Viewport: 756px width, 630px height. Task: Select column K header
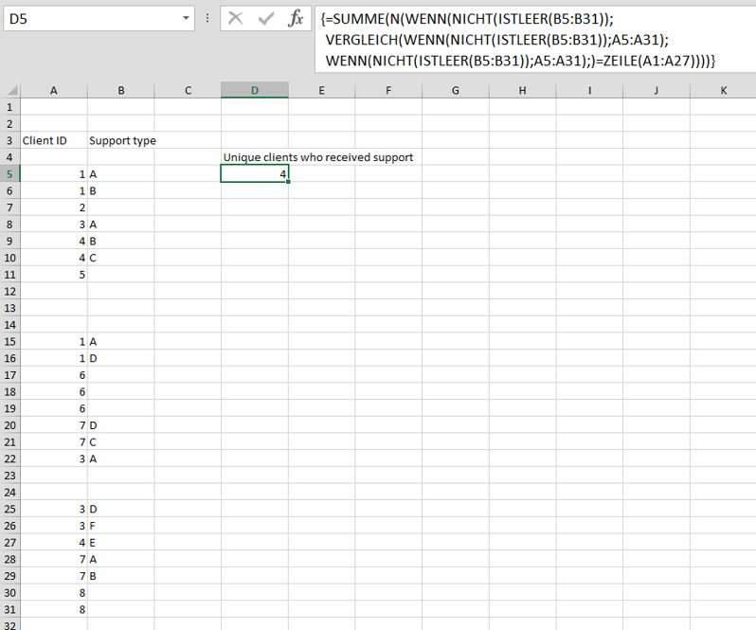click(723, 90)
